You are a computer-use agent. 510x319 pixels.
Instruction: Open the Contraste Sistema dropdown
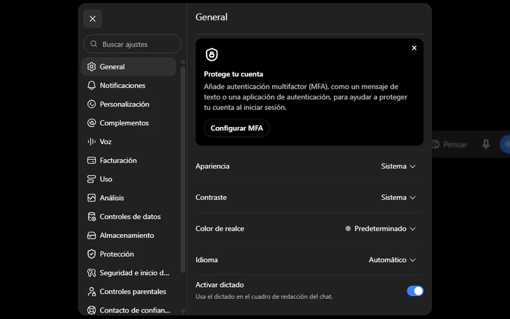tap(398, 197)
